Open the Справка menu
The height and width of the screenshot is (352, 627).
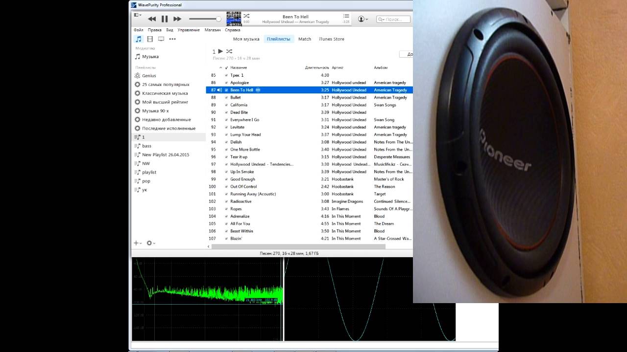click(x=233, y=30)
